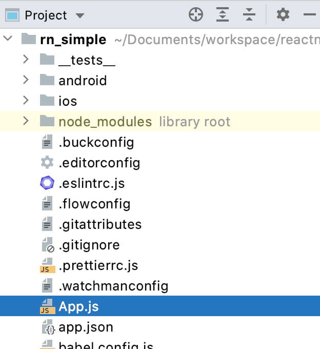Open the Project view dropdown
Image resolution: width=320 pixels, height=349 pixels.
tap(79, 15)
